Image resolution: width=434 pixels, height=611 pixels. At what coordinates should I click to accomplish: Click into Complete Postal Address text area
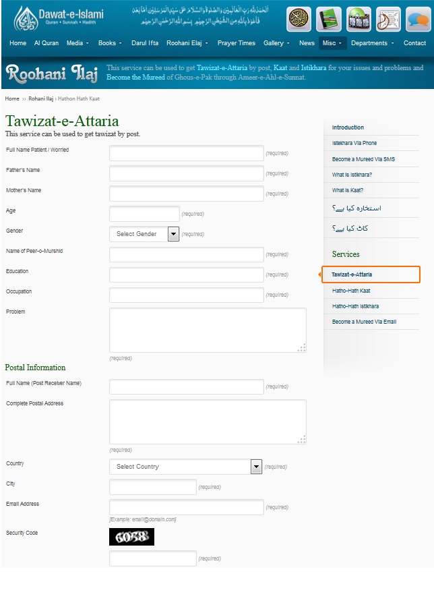[x=208, y=421]
